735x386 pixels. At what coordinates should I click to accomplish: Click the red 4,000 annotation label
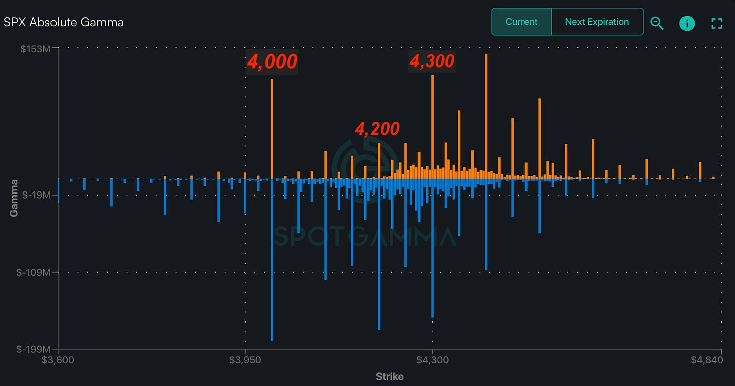[x=272, y=61]
